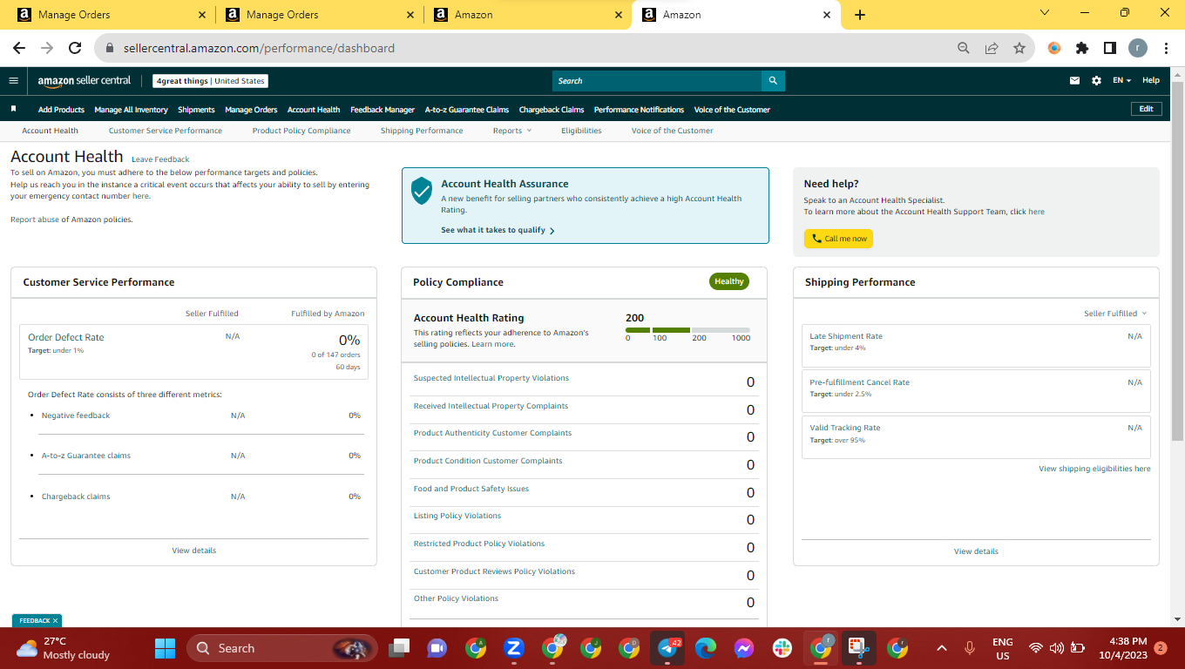The height and width of the screenshot is (669, 1185).
Task: Open the Chrome three-dot menu
Action: coord(1165,48)
